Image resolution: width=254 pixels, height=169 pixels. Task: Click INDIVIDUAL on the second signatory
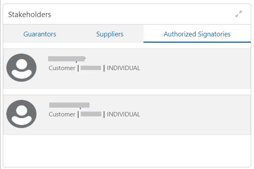(x=124, y=114)
